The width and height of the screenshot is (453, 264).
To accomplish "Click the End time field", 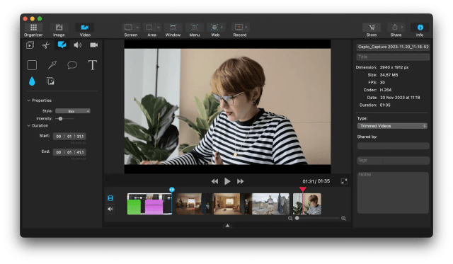I will point(69,152).
